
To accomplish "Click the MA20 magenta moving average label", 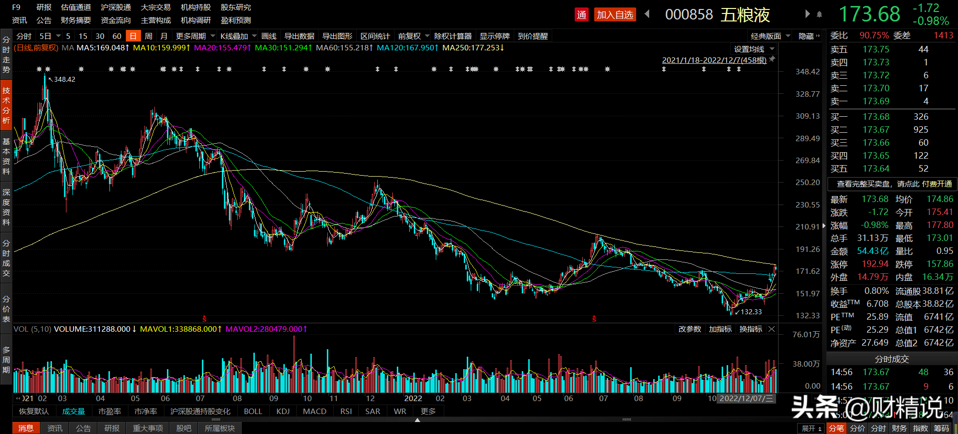I will (221, 48).
